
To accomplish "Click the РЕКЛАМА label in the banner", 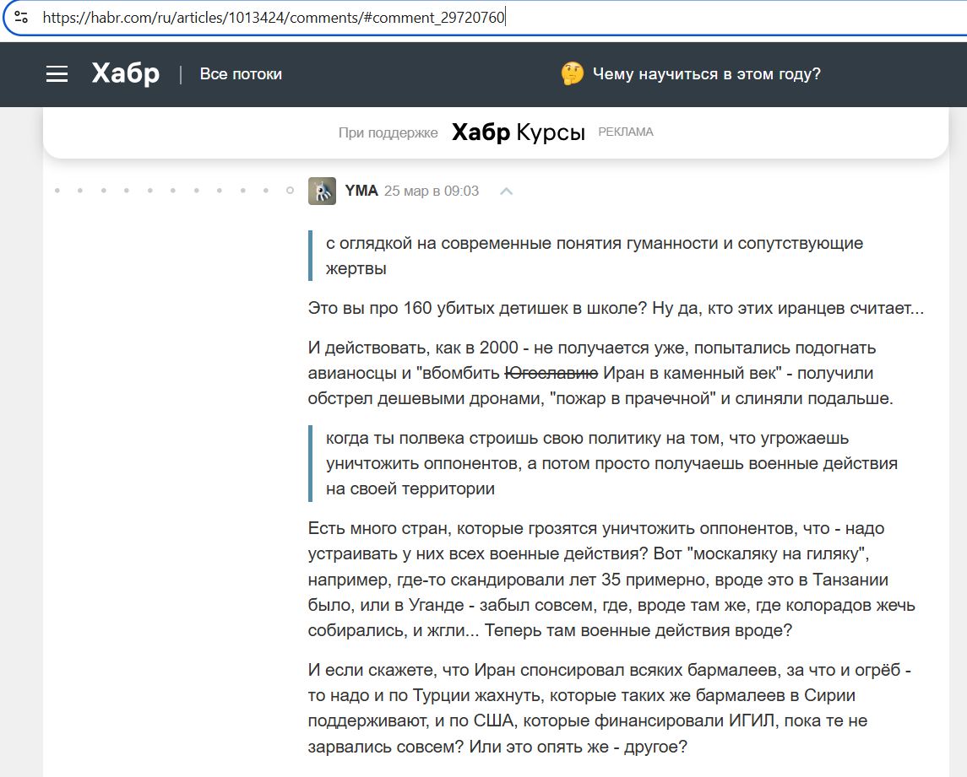I will (626, 131).
